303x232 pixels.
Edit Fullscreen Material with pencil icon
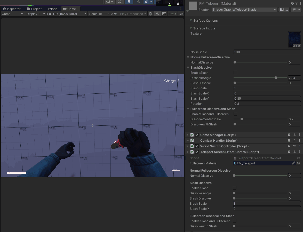pos(293,163)
